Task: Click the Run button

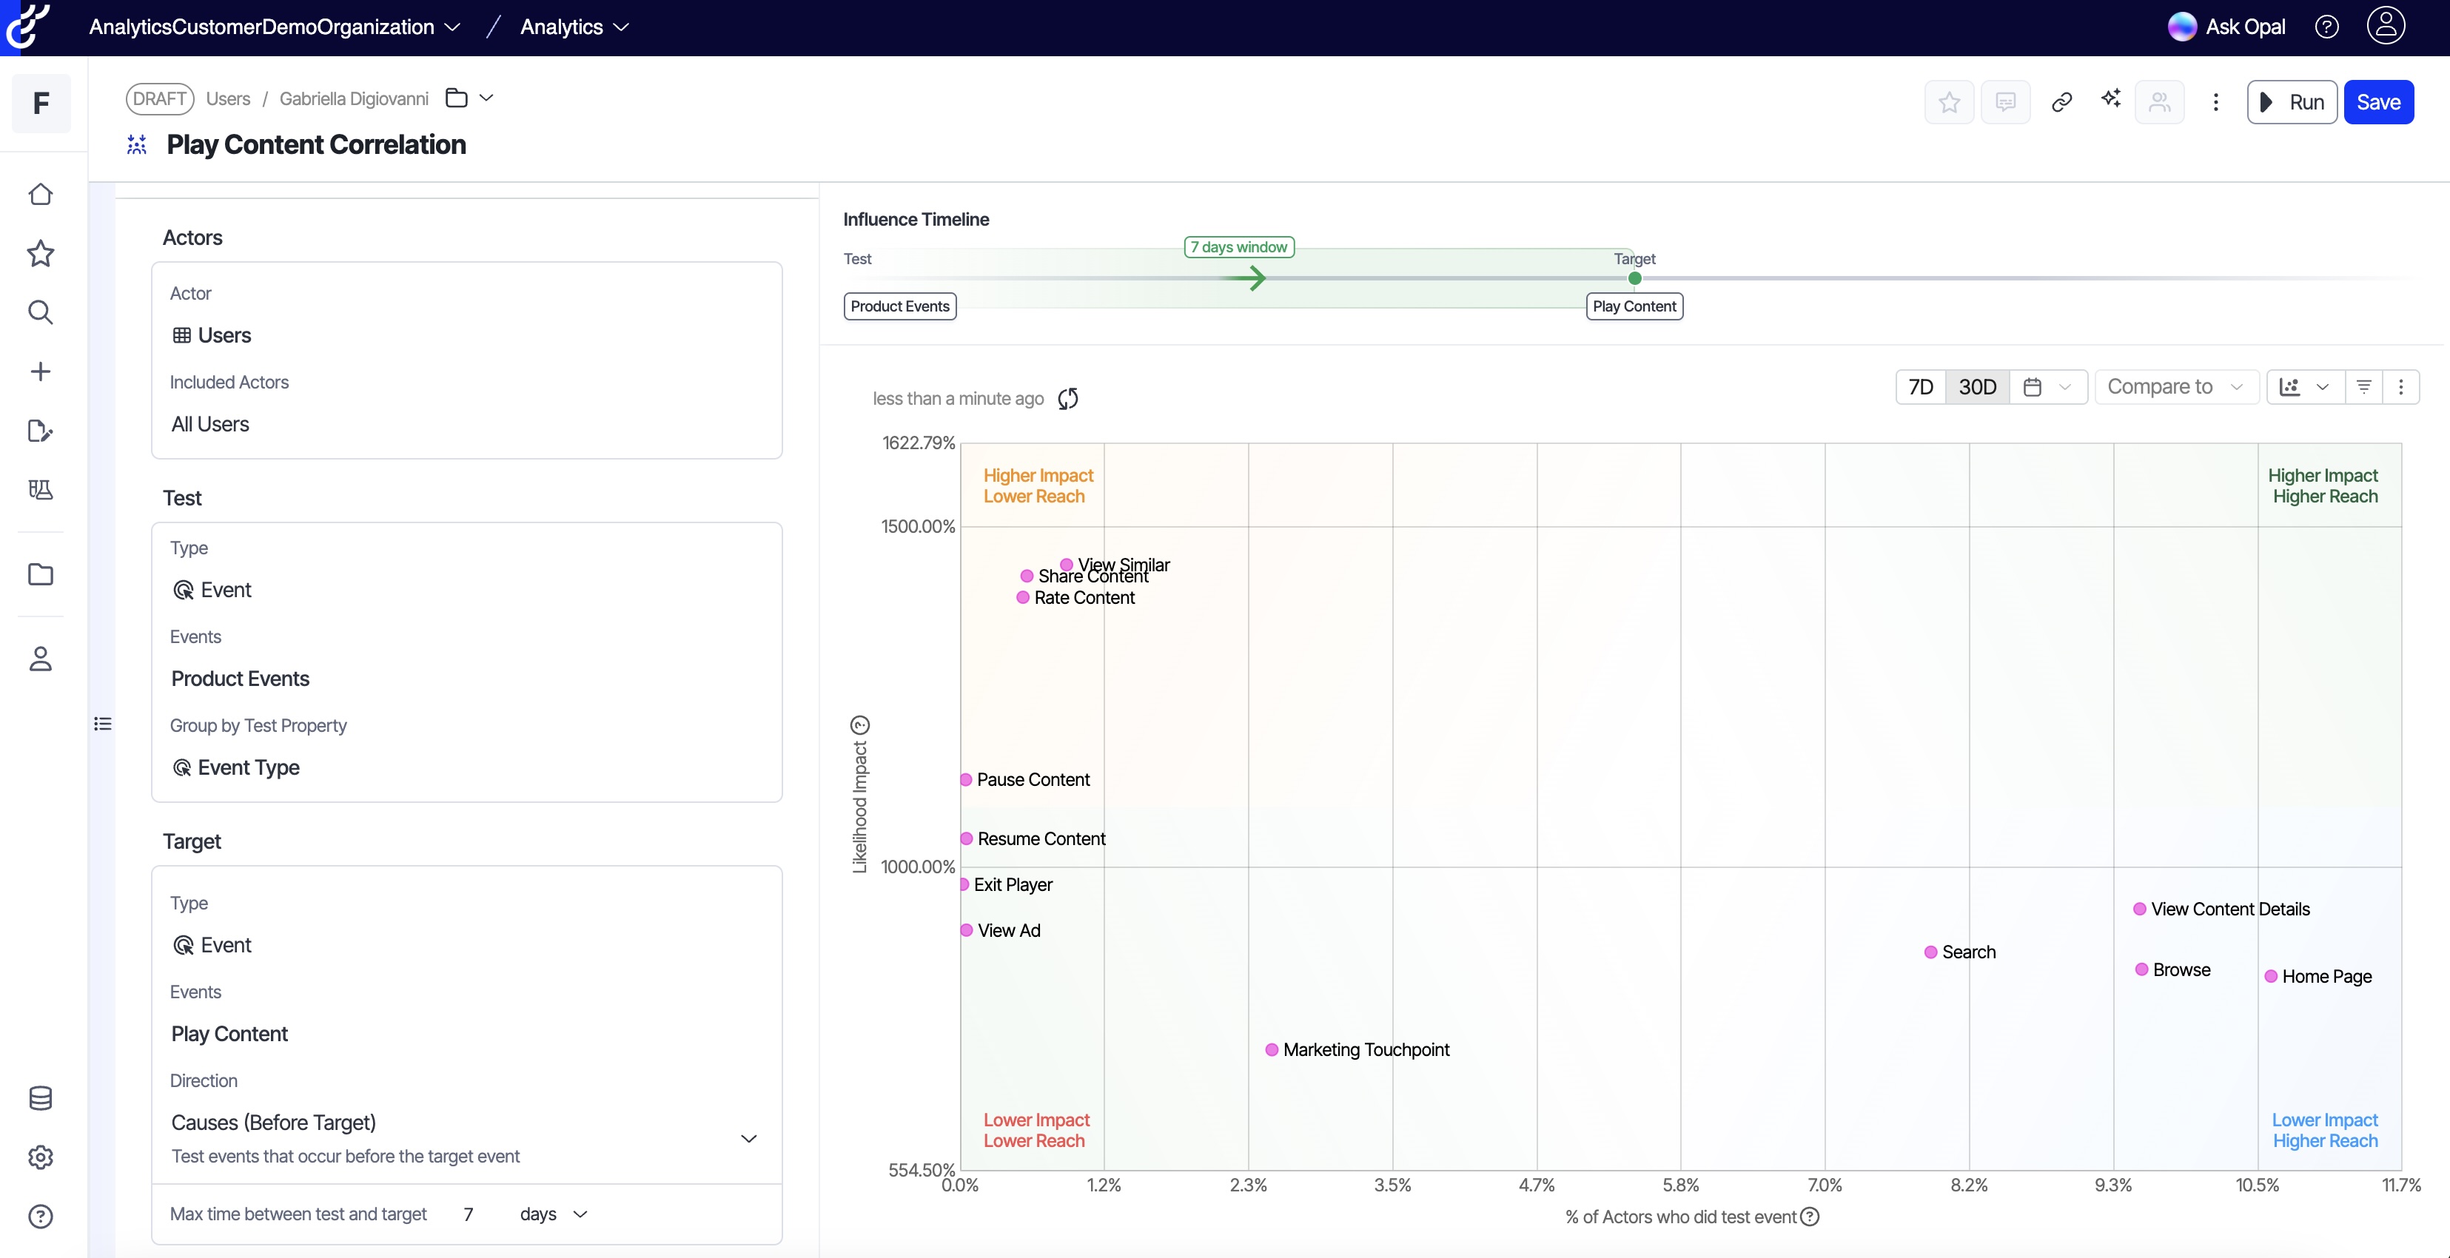Action: click(x=2291, y=103)
